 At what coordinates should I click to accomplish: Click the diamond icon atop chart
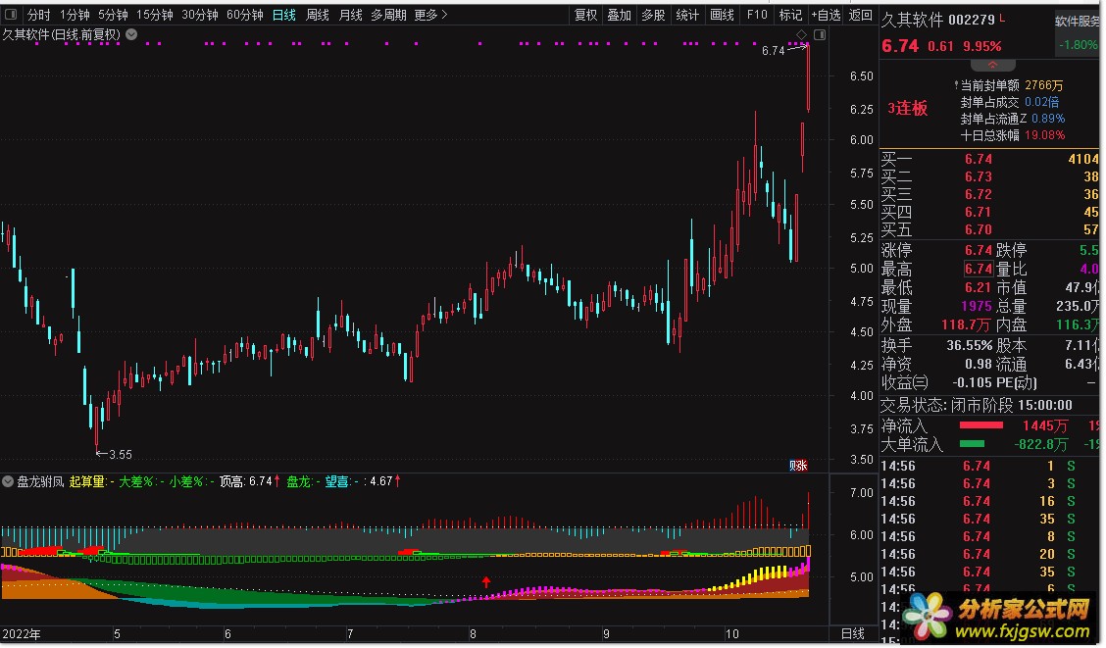pyautogui.click(x=801, y=34)
